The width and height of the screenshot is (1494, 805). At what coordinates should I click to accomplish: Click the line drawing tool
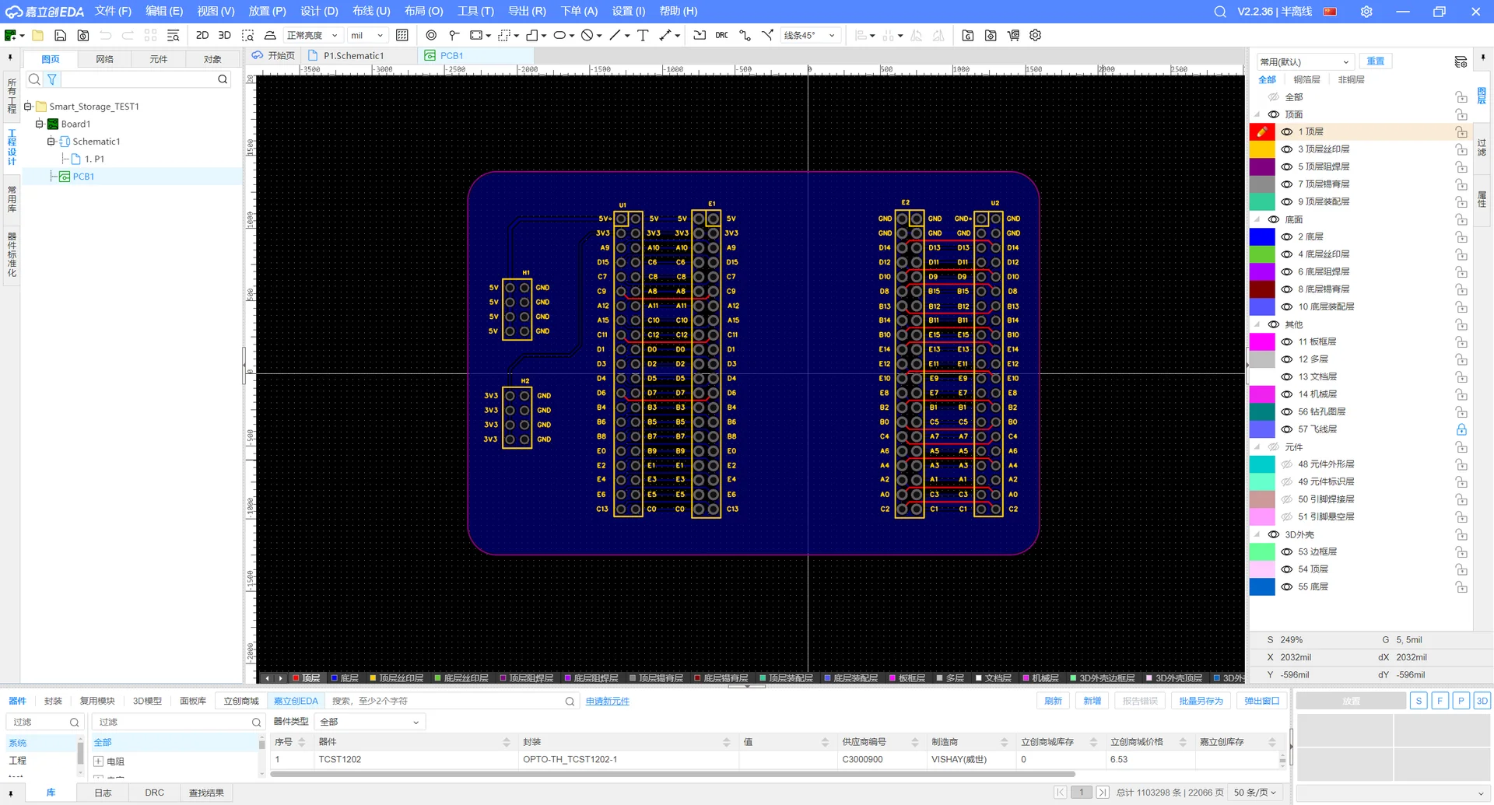(615, 36)
